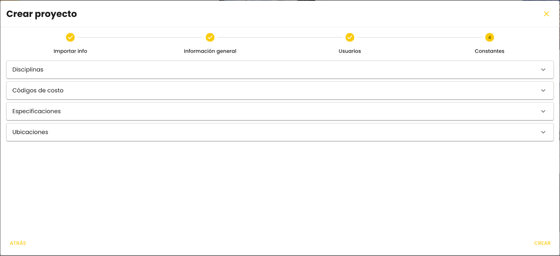Select the Importar info step label
The height and width of the screenshot is (256, 560).
(70, 51)
